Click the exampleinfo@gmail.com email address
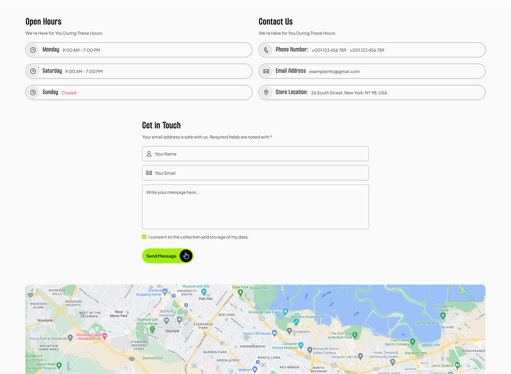Image resolution: width=511 pixels, height=374 pixels. click(x=334, y=72)
